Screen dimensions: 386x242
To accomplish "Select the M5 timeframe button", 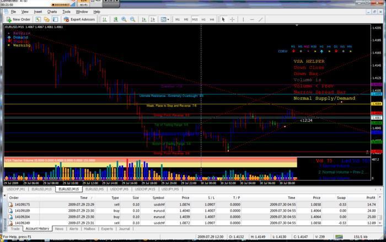I will pos(186,19).
